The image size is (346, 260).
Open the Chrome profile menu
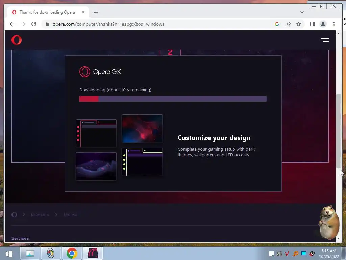323,24
